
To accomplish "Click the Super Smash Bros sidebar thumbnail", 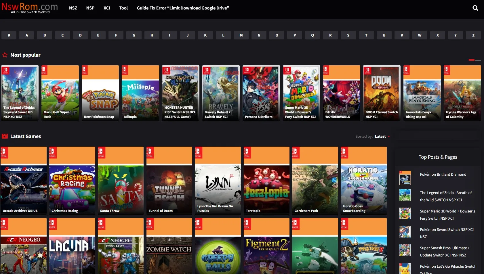I will coord(405,250).
